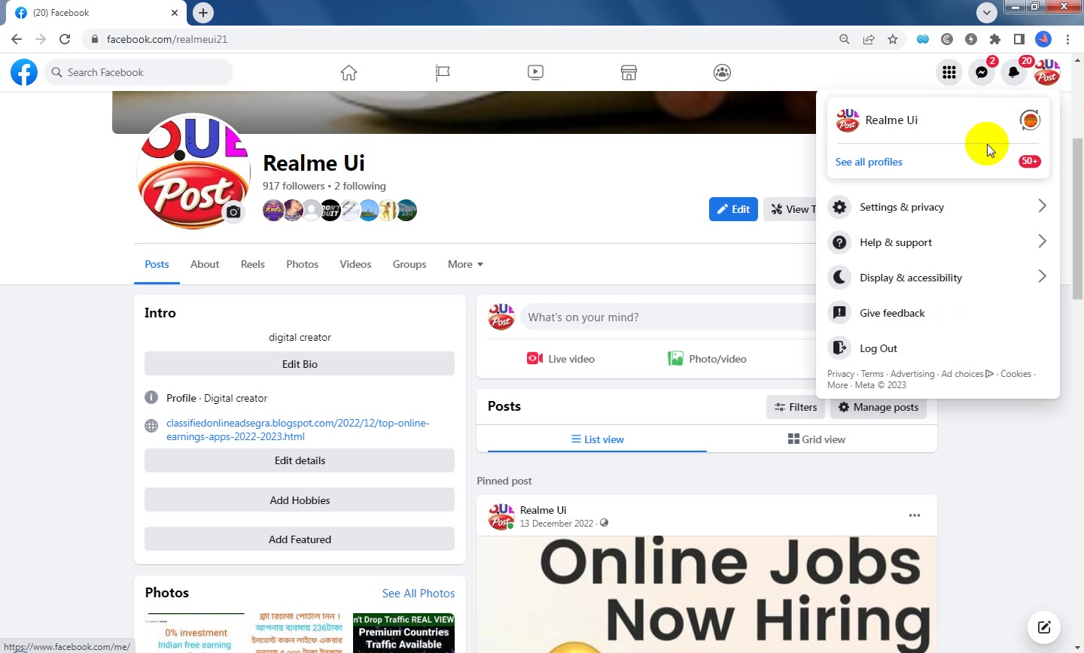Expand Settings & privacy submenu
Screen dimensions: 1084x653
[938, 207]
